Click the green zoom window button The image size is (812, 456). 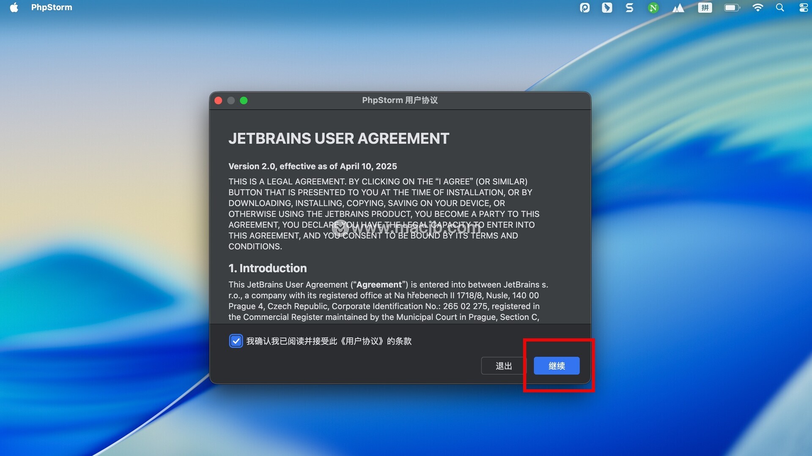click(244, 100)
